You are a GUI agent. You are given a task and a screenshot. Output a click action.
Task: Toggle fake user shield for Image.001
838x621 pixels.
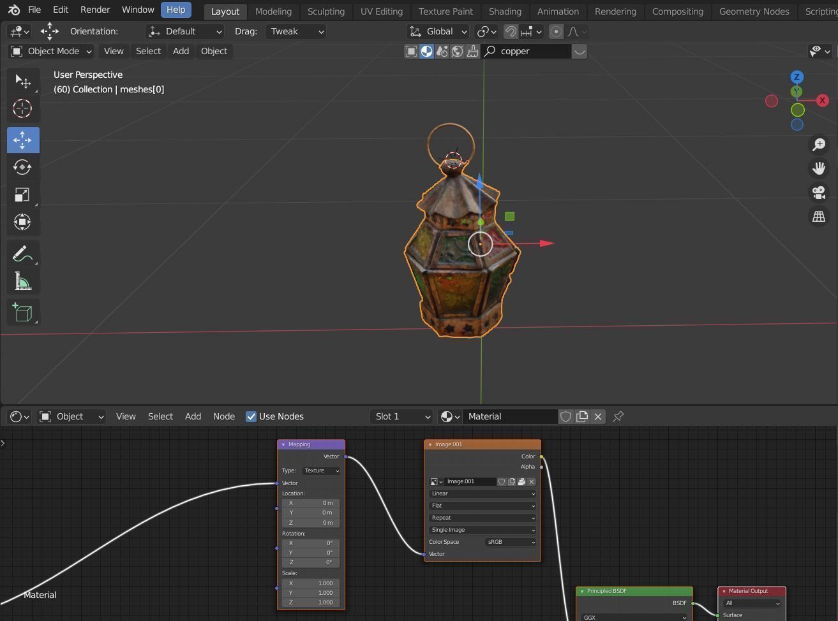(502, 481)
